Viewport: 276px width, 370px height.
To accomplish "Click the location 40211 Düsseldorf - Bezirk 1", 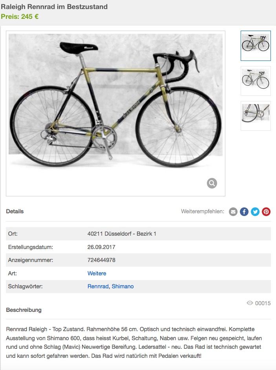I will pos(122,234).
